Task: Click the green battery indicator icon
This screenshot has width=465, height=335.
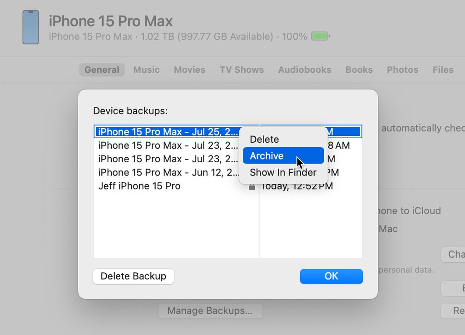Action: (x=320, y=36)
